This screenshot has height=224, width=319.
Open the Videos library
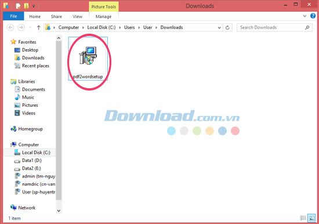click(28, 113)
